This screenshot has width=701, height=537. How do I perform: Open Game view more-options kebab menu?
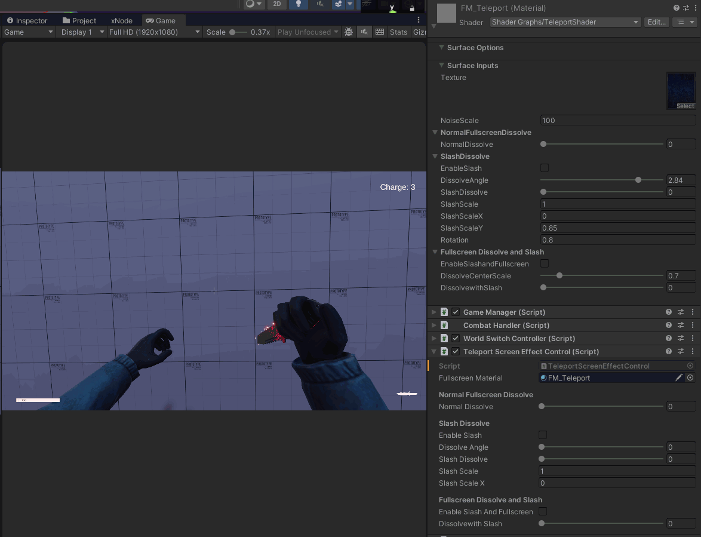(419, 20)
